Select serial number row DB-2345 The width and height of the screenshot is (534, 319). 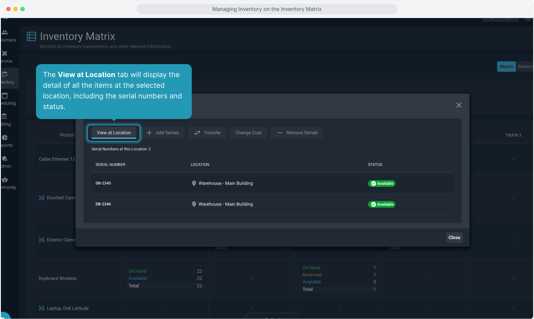[x=103, y=183]
